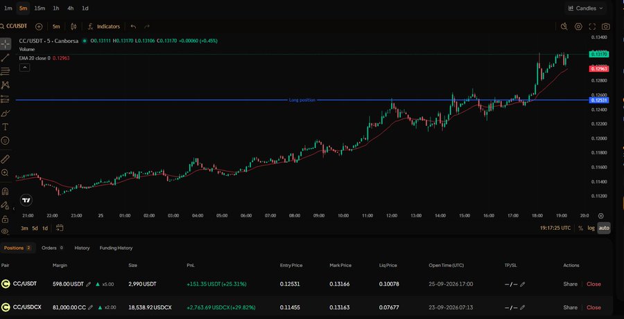The height and width of the screenshot is (319, 624).
Task: Select the trend line drawing tool
Action: click(x=5, y=58)
